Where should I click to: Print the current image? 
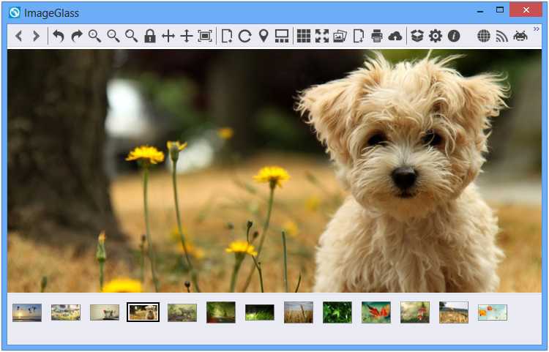pyautogui.click(x=377, y=36)
